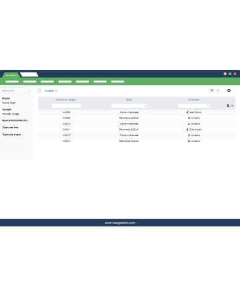This screenshot has height=297, width=240.
Task: Click the Numéro de voyage filter input
Action: [66, 106]
